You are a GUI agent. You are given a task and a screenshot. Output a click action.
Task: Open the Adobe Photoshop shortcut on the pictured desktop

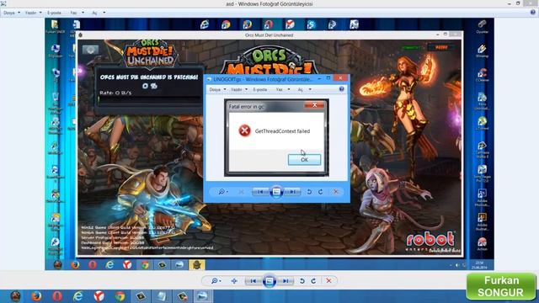pos(482,198)
